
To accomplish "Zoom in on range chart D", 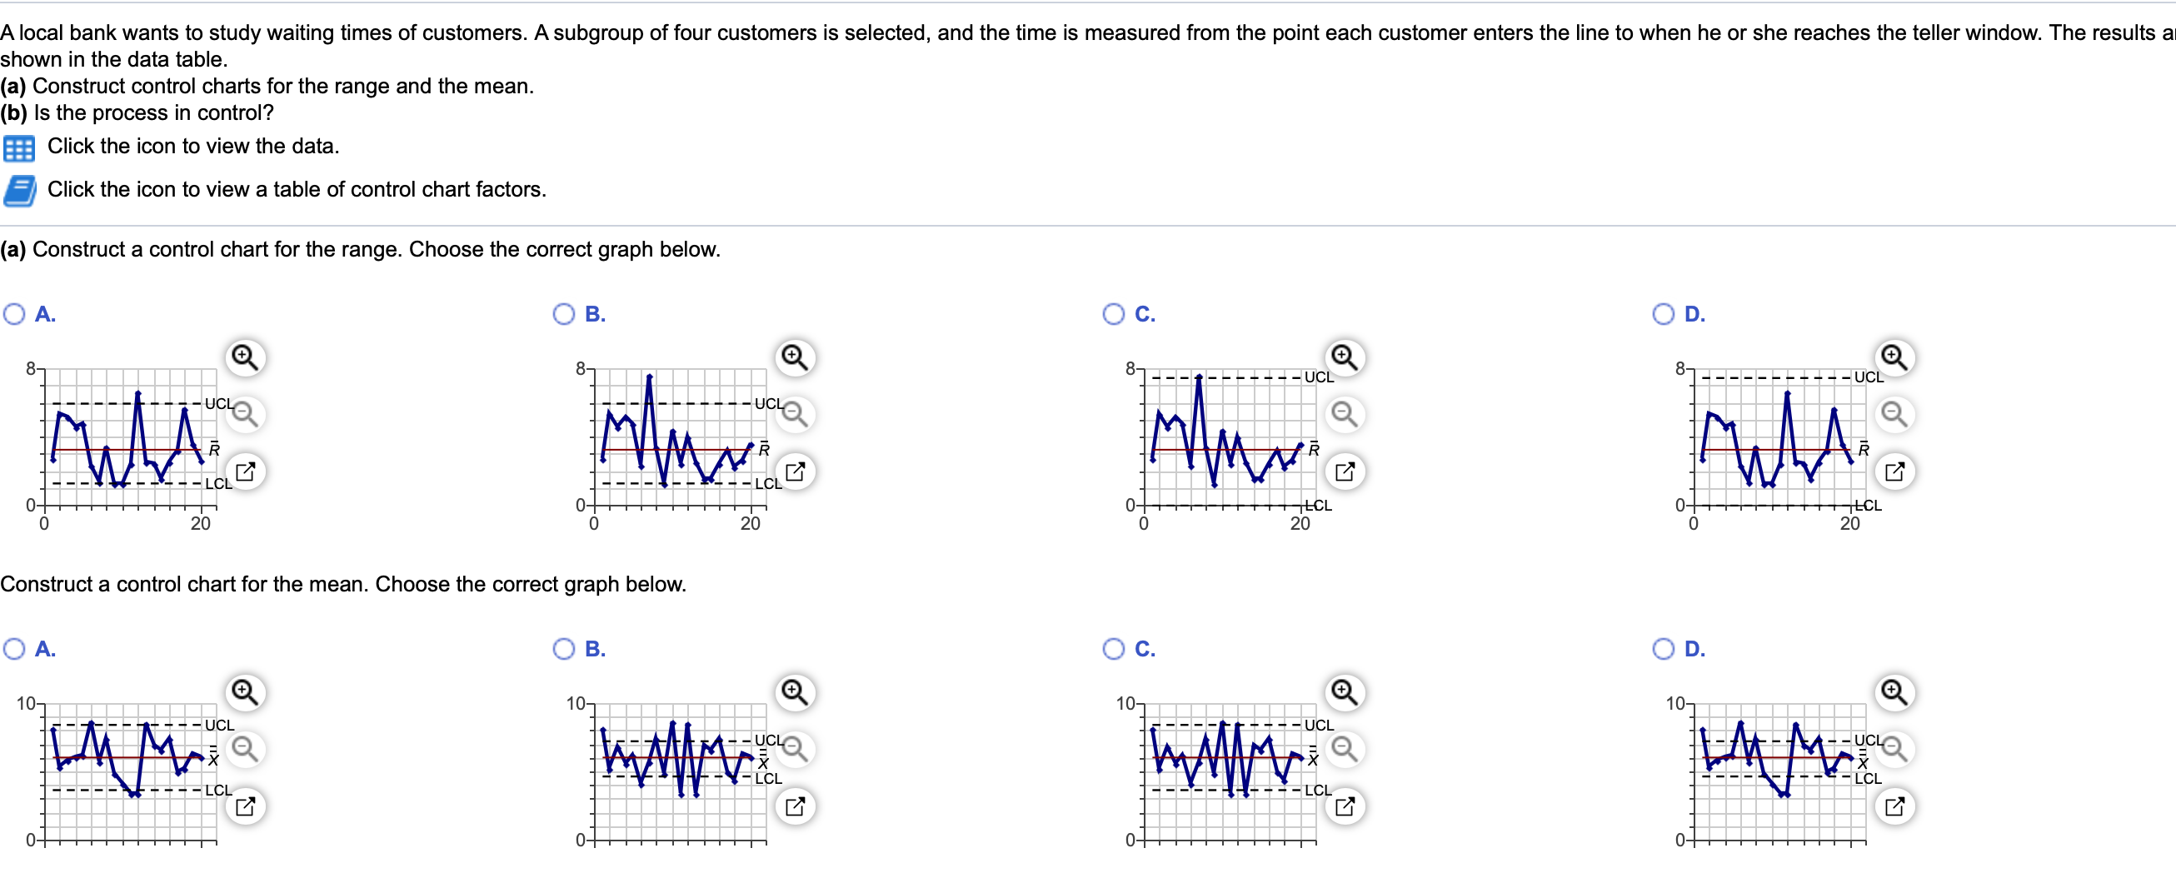I will click(x=1894, y=357).
